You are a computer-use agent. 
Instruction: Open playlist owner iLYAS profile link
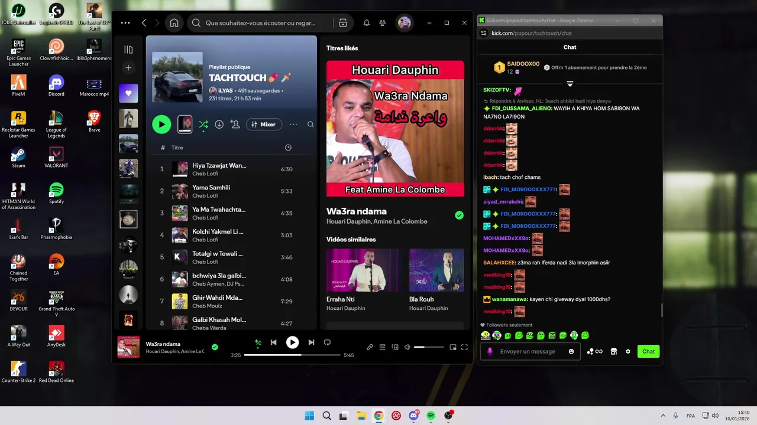pyautogui.click(x=225, y=91)
